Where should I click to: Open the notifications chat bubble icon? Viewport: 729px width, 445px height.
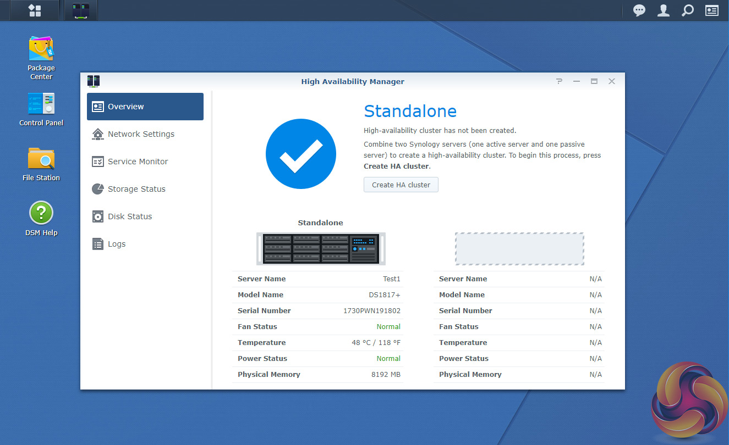pyautogui.click(x=639, y=10)
